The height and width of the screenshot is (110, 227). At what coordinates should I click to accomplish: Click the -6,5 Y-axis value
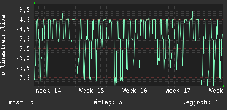pyautogui.click(x=23, y=68)
